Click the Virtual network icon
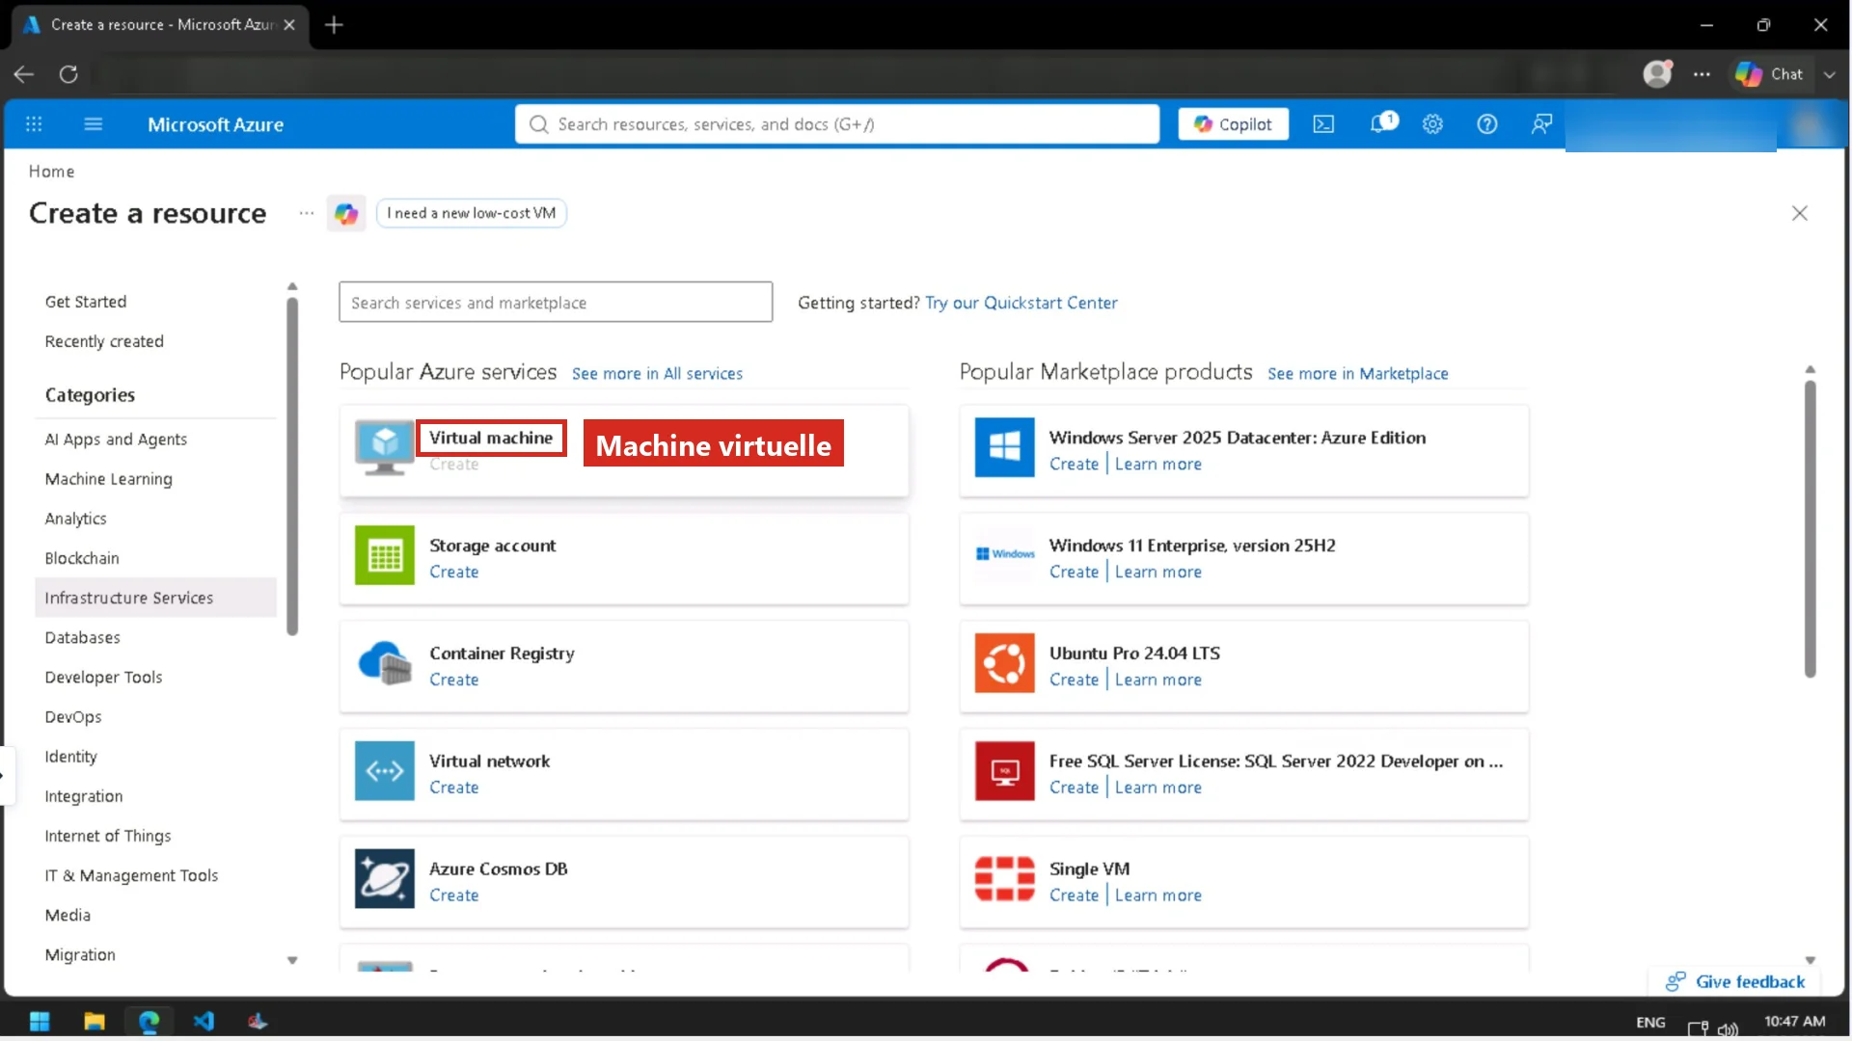 click(384, 771)
